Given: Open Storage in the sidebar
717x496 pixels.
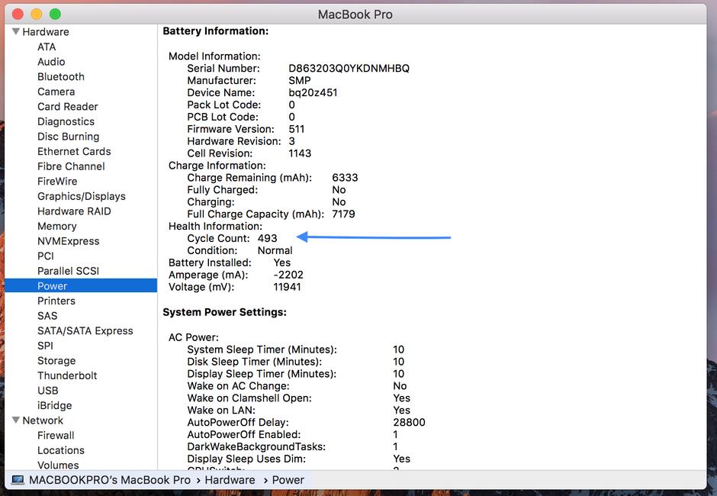Looking at the screenshot, I should pyautogui.click(x=56, y=361).
